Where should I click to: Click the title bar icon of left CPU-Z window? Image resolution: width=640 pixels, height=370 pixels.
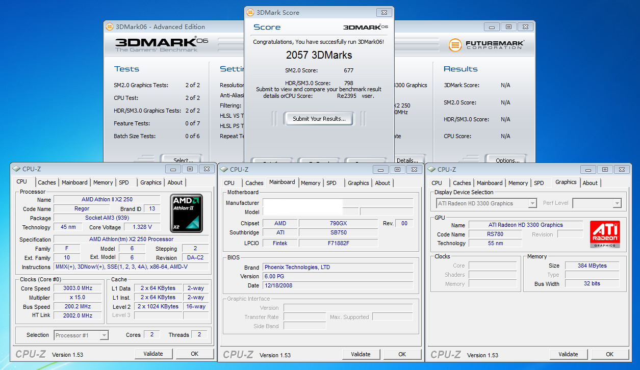[x=16, y=169]
